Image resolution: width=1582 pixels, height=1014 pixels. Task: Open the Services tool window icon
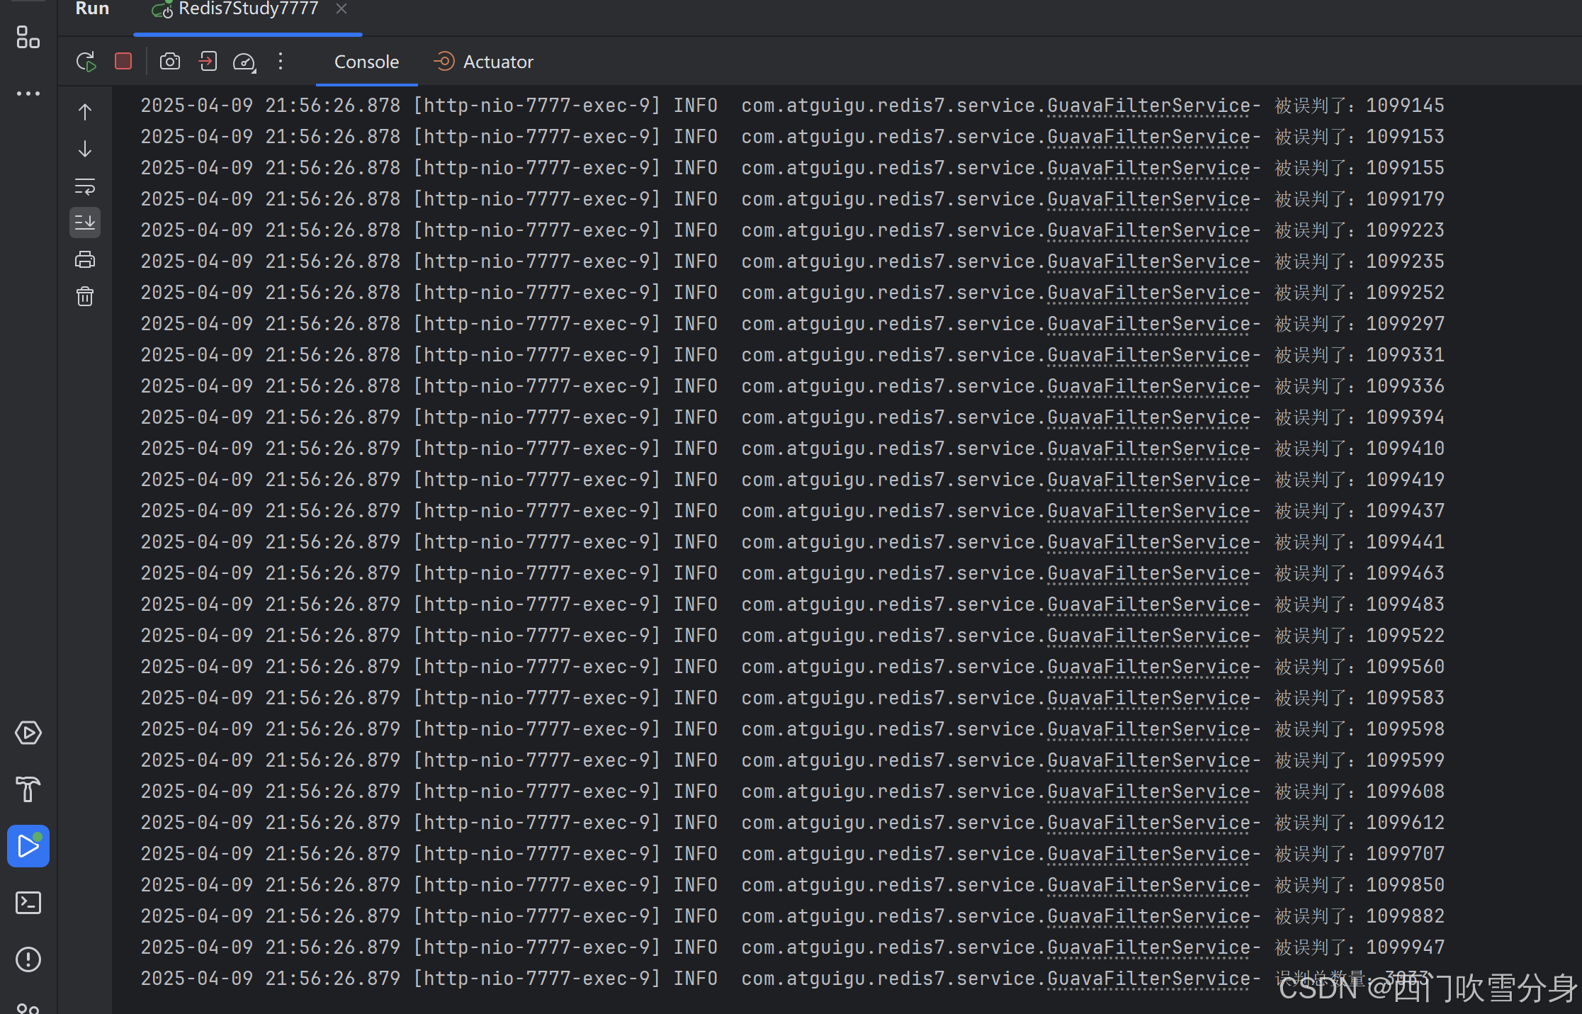[x=28, y=733]
